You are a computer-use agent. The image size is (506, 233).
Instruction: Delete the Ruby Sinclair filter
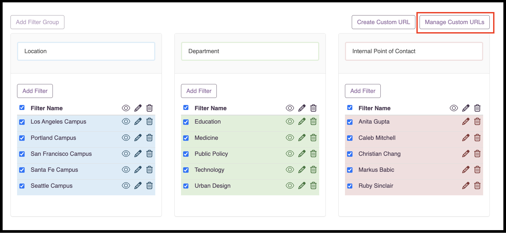pyautogui.click(x=477, y=186)
